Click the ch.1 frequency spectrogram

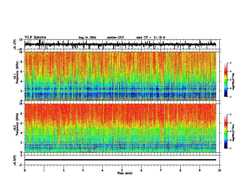tap(120, 76)
